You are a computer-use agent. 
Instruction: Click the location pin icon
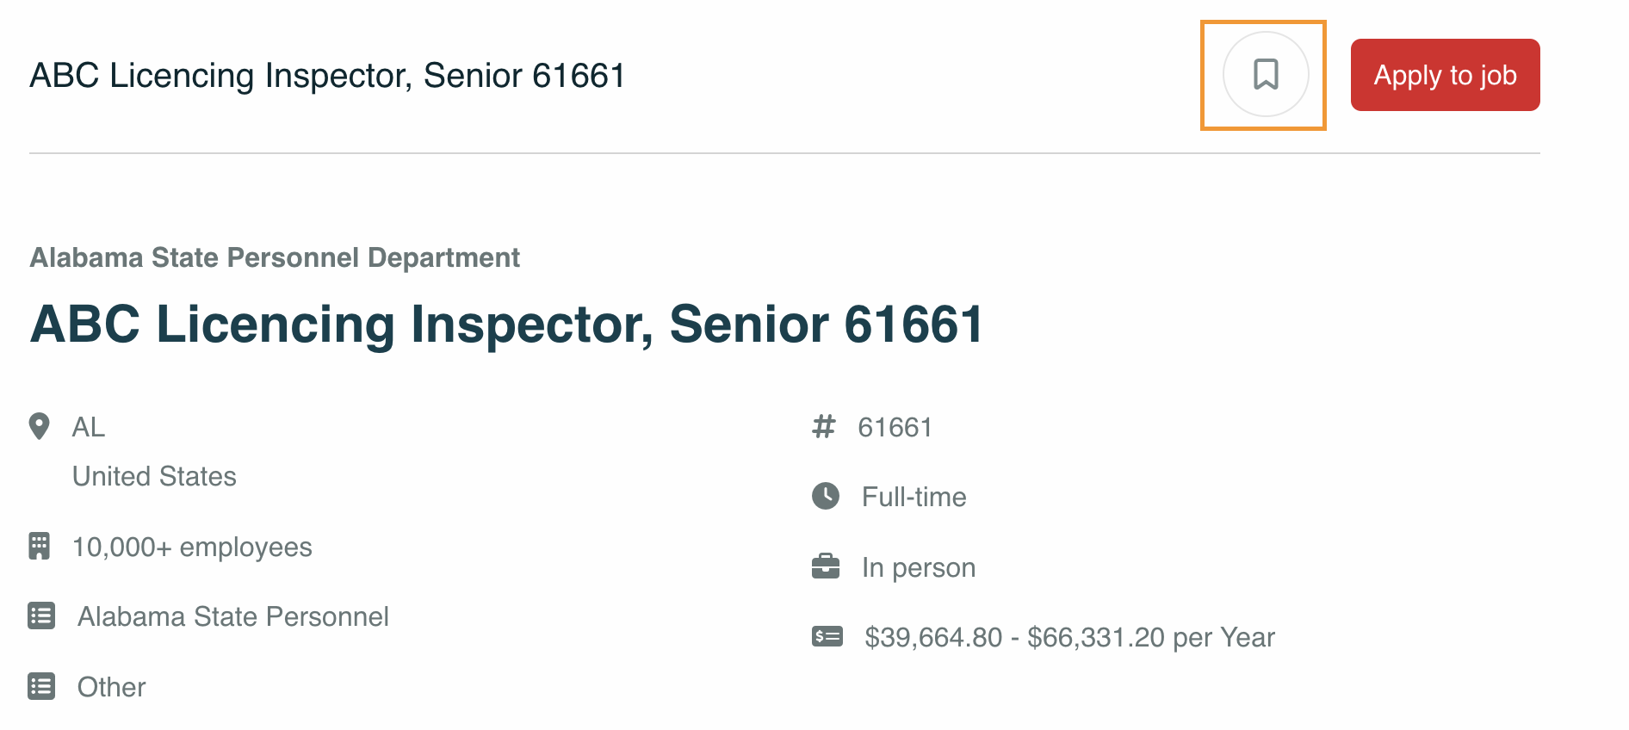[39, 426]
